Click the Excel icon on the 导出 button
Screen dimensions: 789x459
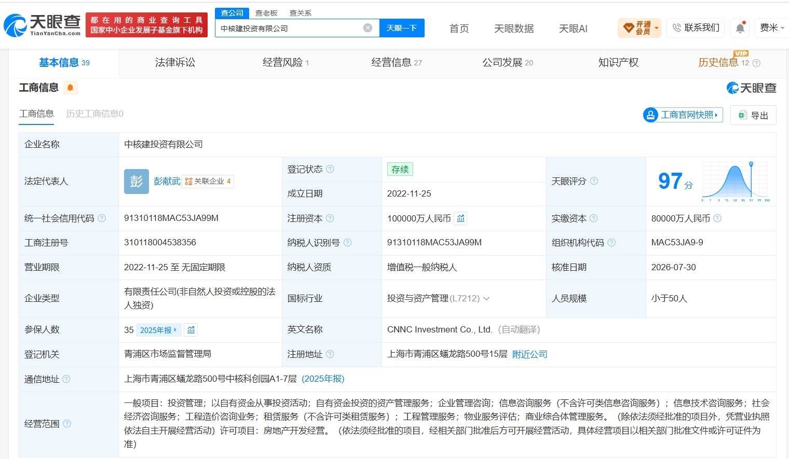pos(743,115)
